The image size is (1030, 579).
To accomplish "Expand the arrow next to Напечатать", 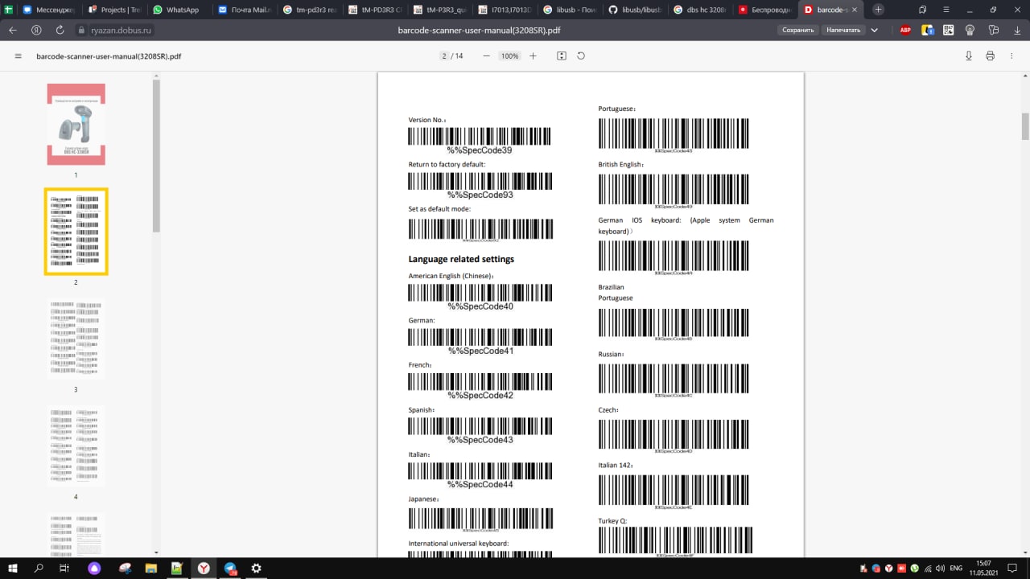I will pyautogui.click(x=875, y=30).
